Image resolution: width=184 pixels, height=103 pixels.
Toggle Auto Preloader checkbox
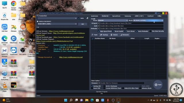pos(137,31)
